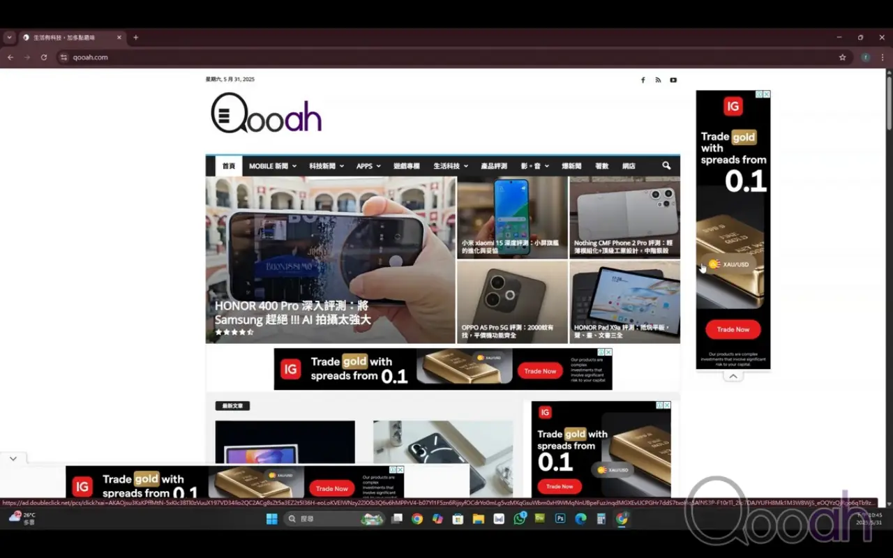Open the weather widget showing 26°C
Viewport: 893px width, 558px height.
tap(22, 518)
